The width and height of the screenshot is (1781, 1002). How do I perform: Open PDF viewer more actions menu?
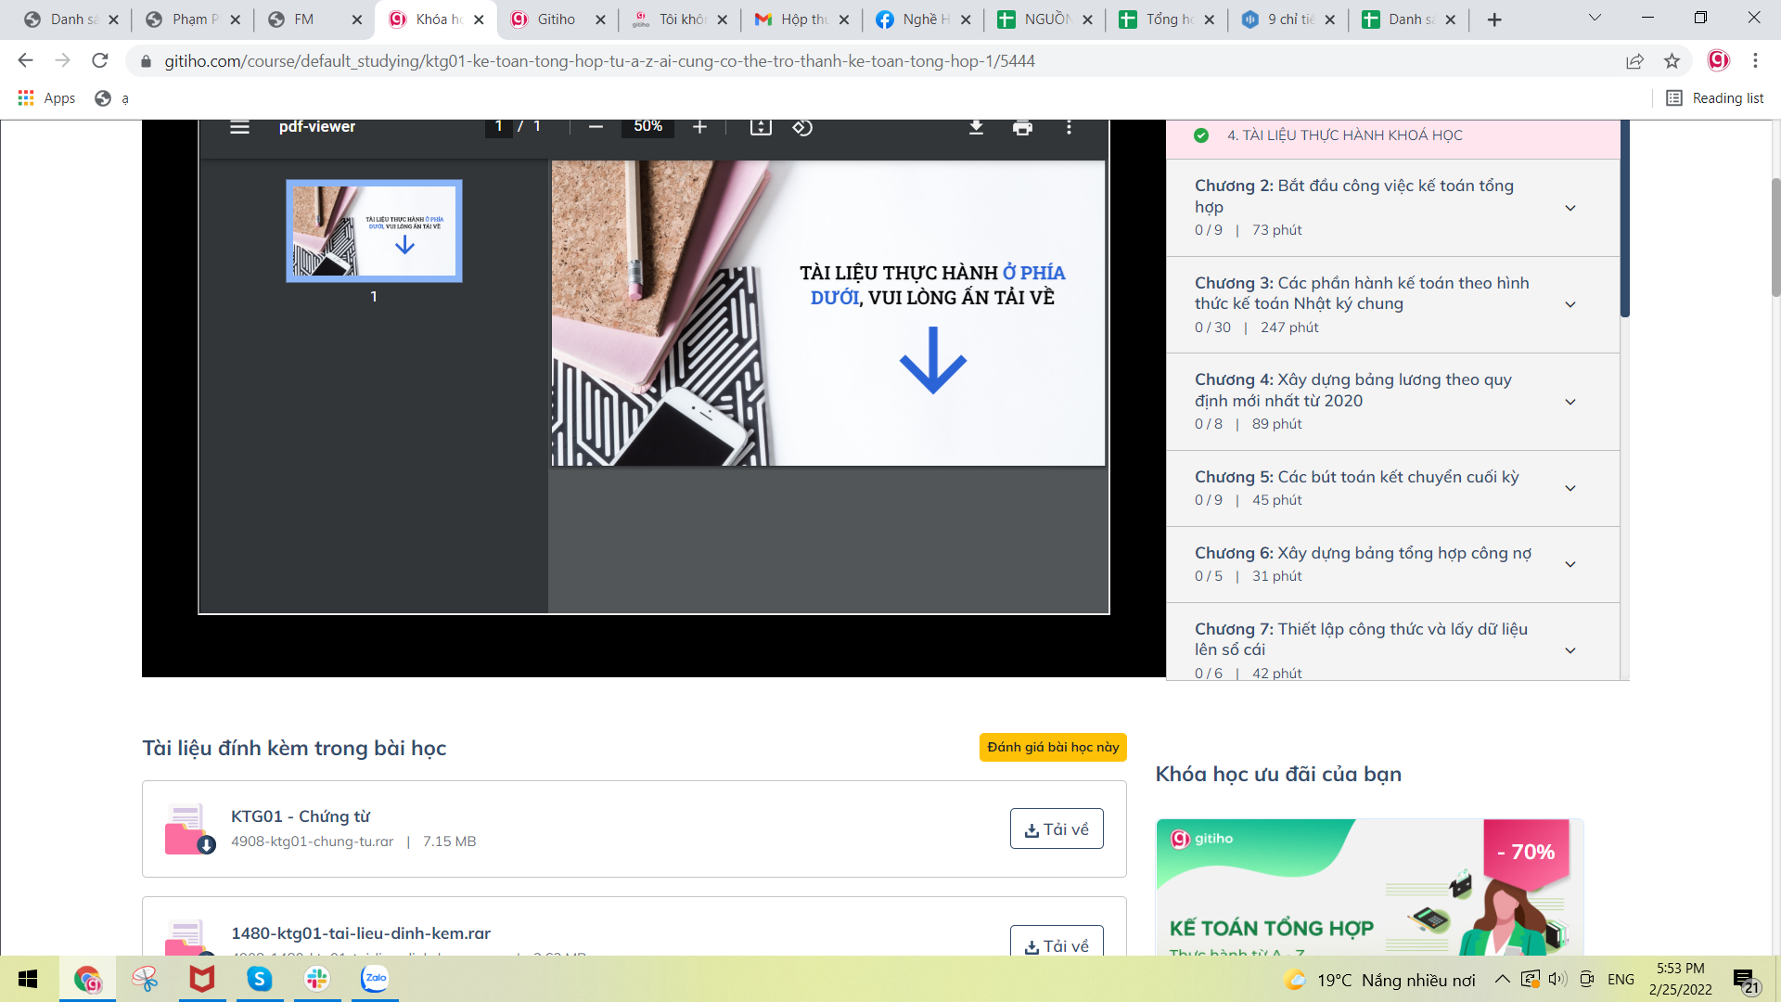click(1069, 127)
